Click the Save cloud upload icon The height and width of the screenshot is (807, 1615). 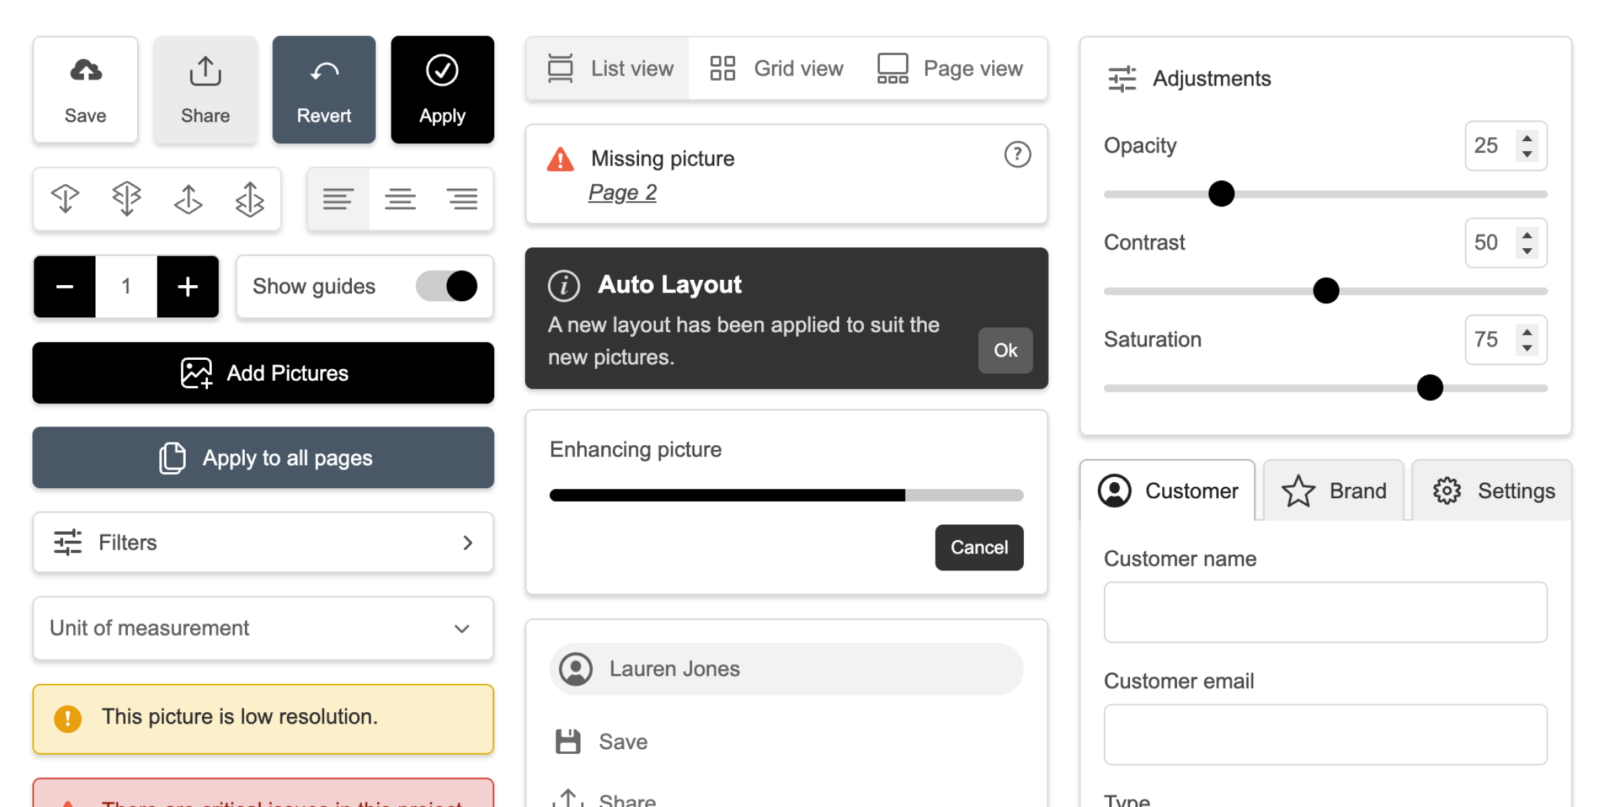coord(86,71)
